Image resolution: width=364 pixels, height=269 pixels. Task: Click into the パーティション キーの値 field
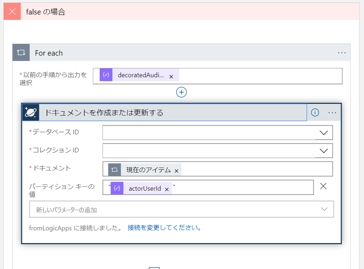click(x=208, y=187)
